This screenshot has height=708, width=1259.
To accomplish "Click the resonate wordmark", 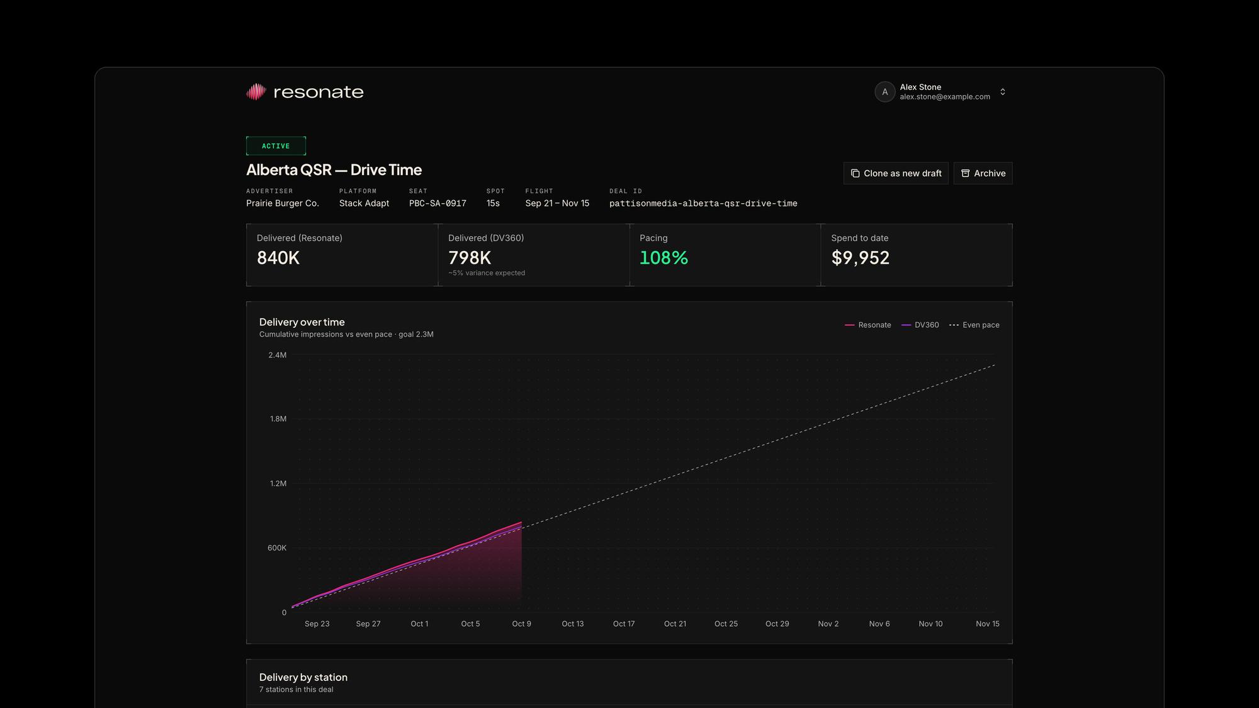I will (x=319, y=92).
